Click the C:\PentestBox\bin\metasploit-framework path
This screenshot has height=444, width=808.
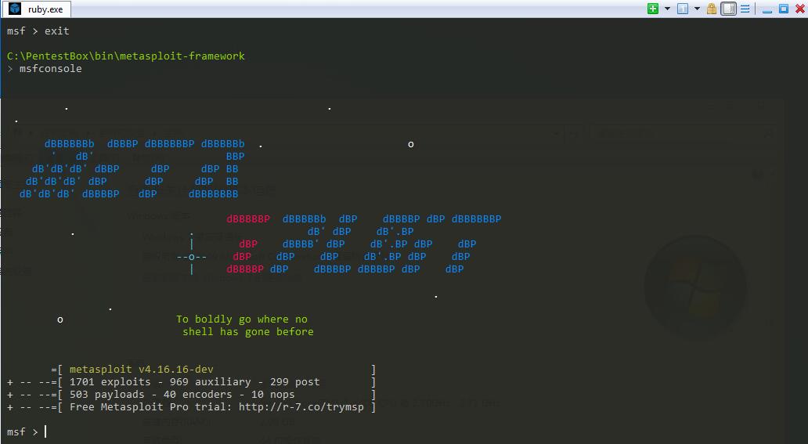click(x=126, y=56)
